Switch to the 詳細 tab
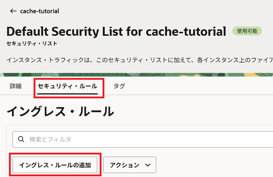The height and width of the screenshot is (177, 273). coord(16,86)
